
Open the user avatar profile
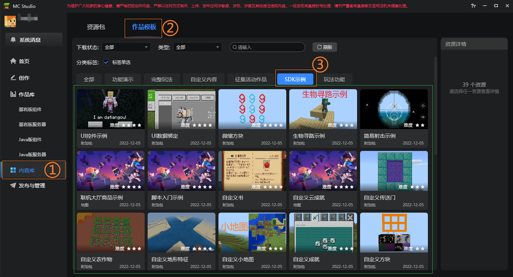tap(10, 21)
